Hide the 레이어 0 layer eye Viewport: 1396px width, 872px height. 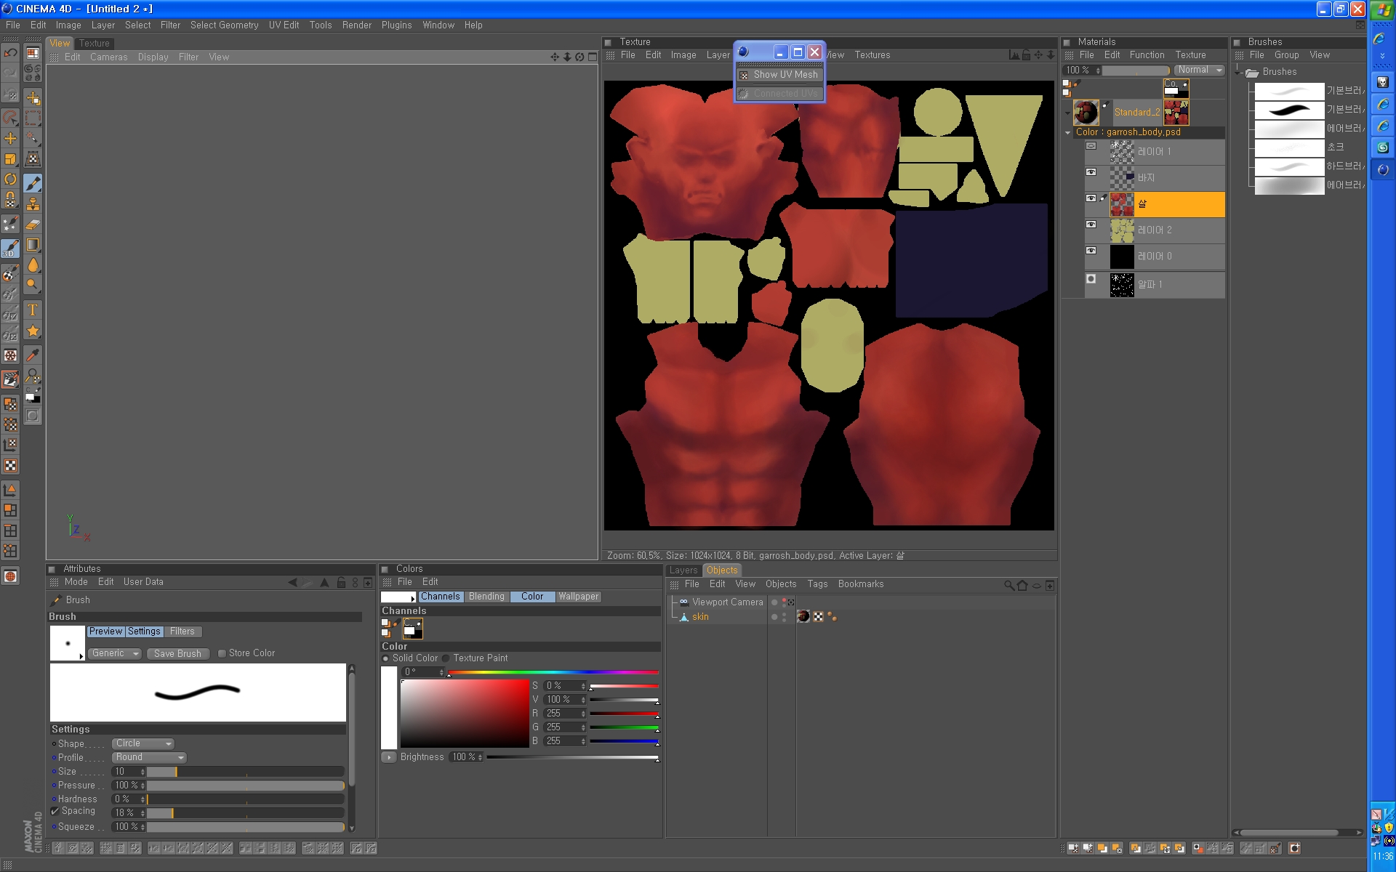pyautogui.click(x=1091, y=251)
